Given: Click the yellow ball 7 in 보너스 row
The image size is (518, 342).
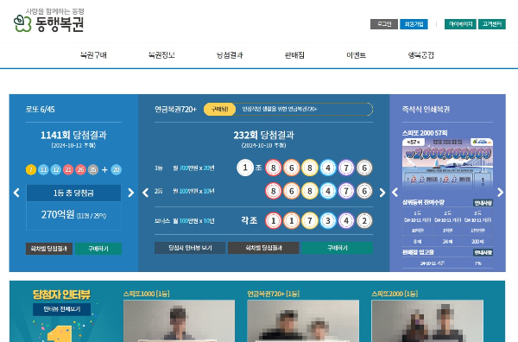Looking at the screenshot, I should (310, 220).
